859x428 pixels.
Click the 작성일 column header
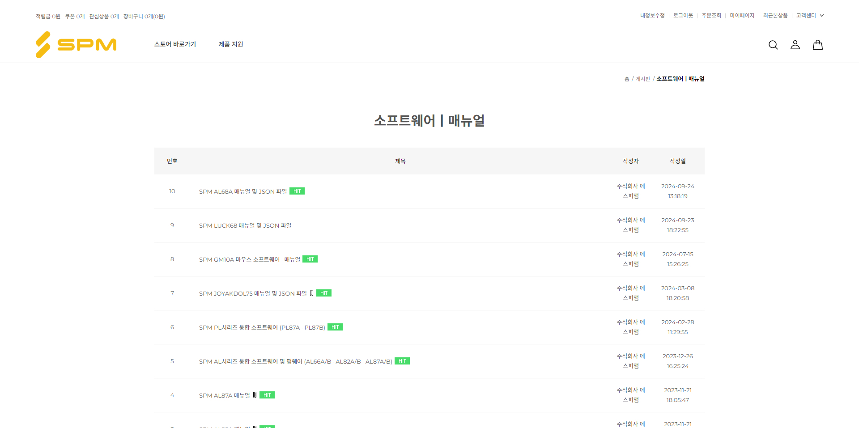(678, 161)
